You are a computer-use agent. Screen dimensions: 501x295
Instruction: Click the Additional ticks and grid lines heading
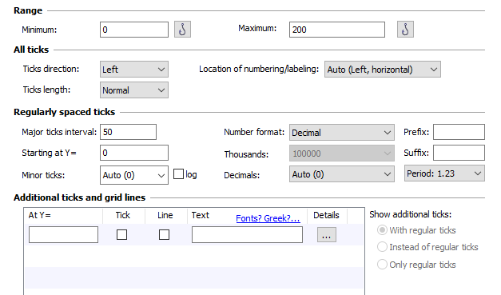tap(80, 197)
